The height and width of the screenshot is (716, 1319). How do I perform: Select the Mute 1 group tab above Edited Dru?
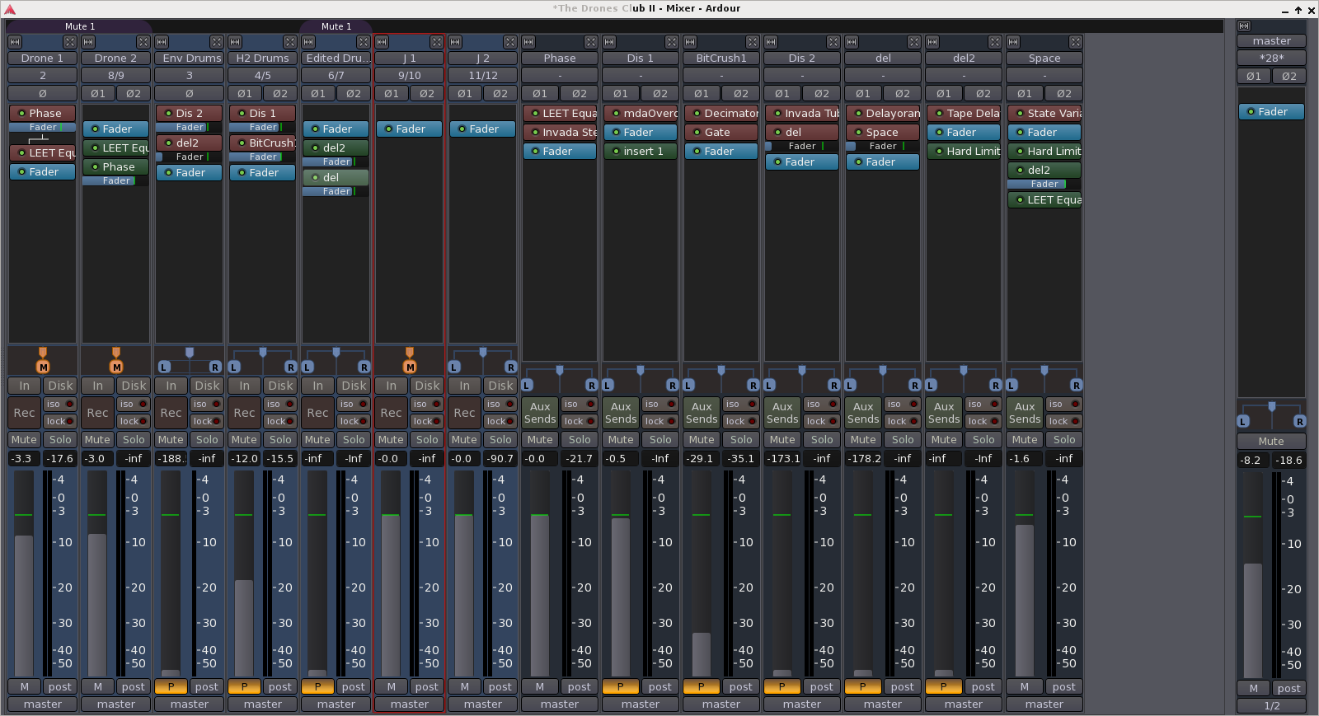click(336, 26)
